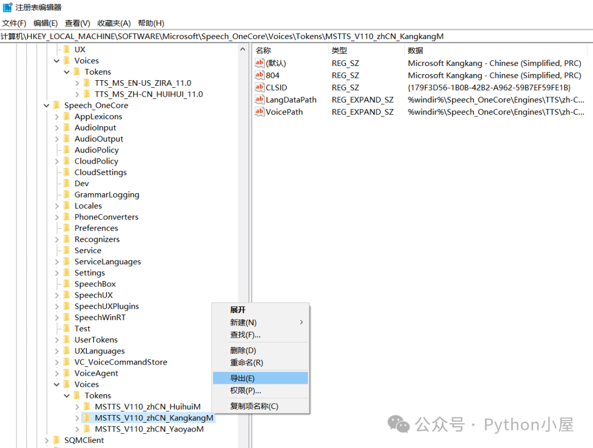Click the tree pane scroll-up arrow
This screenshot has width=593, height=448.
click(x=243, y=49)
